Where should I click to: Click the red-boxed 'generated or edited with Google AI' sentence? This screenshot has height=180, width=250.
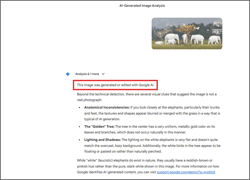click(x=115, y=85)
